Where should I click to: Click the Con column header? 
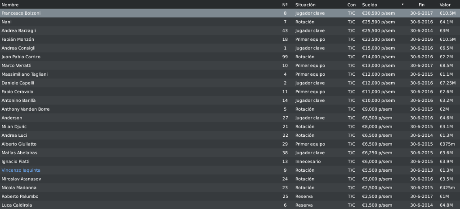click(x=352, y=5)
